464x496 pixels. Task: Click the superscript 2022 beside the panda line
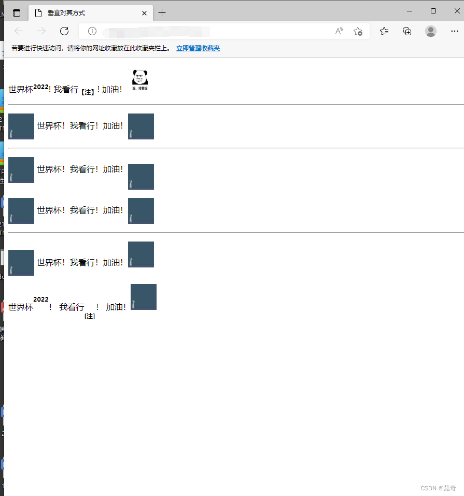[x=41, y=87]
